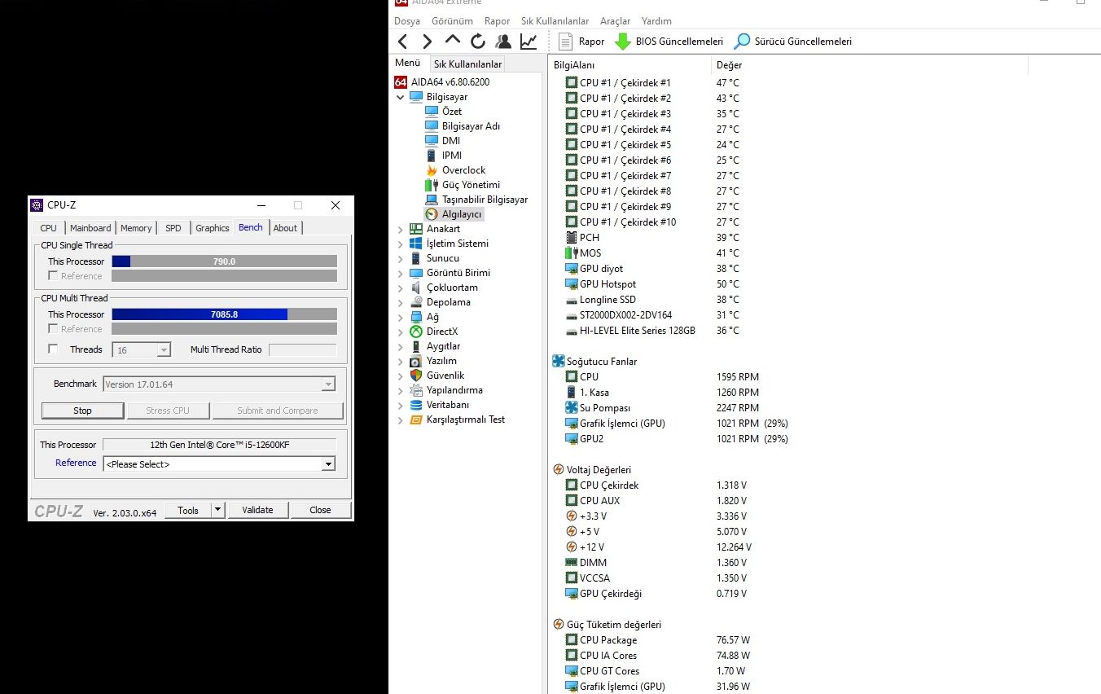Click the Görüntü Birimi display icon
Screen dimensions: 1101x694
click(416, 273)
